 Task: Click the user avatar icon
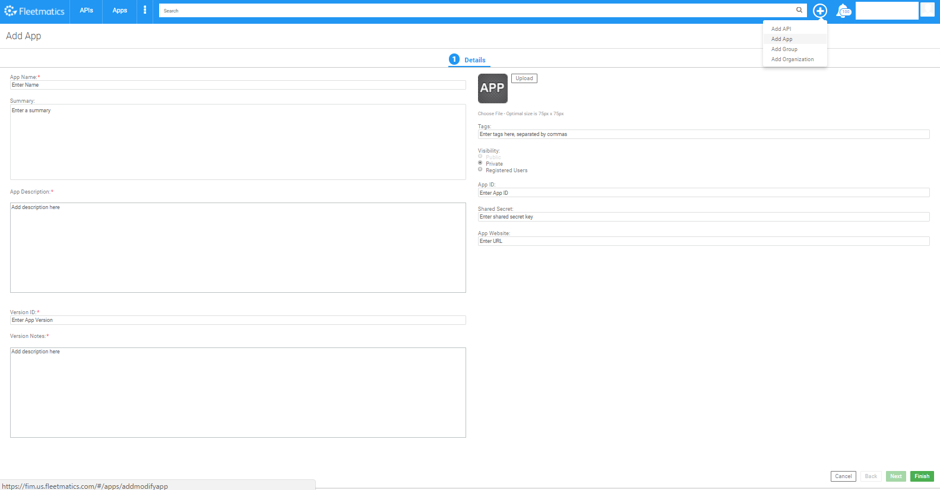(927, 10)
